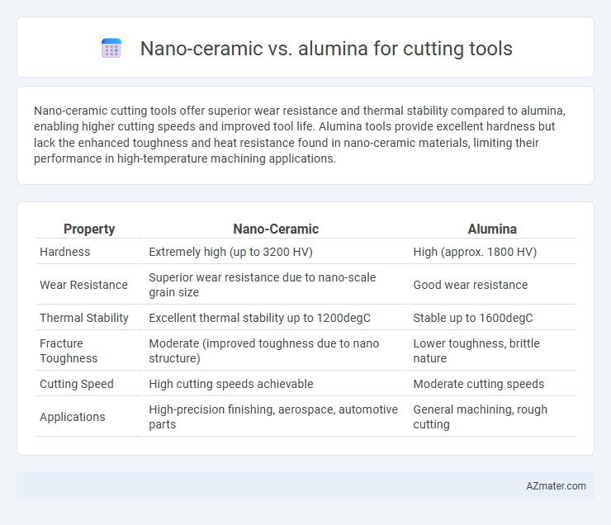Viewport: 611px width, 525px height.
Task: Click the cell 'Good wear resistance'
Action: click(471, 285)
